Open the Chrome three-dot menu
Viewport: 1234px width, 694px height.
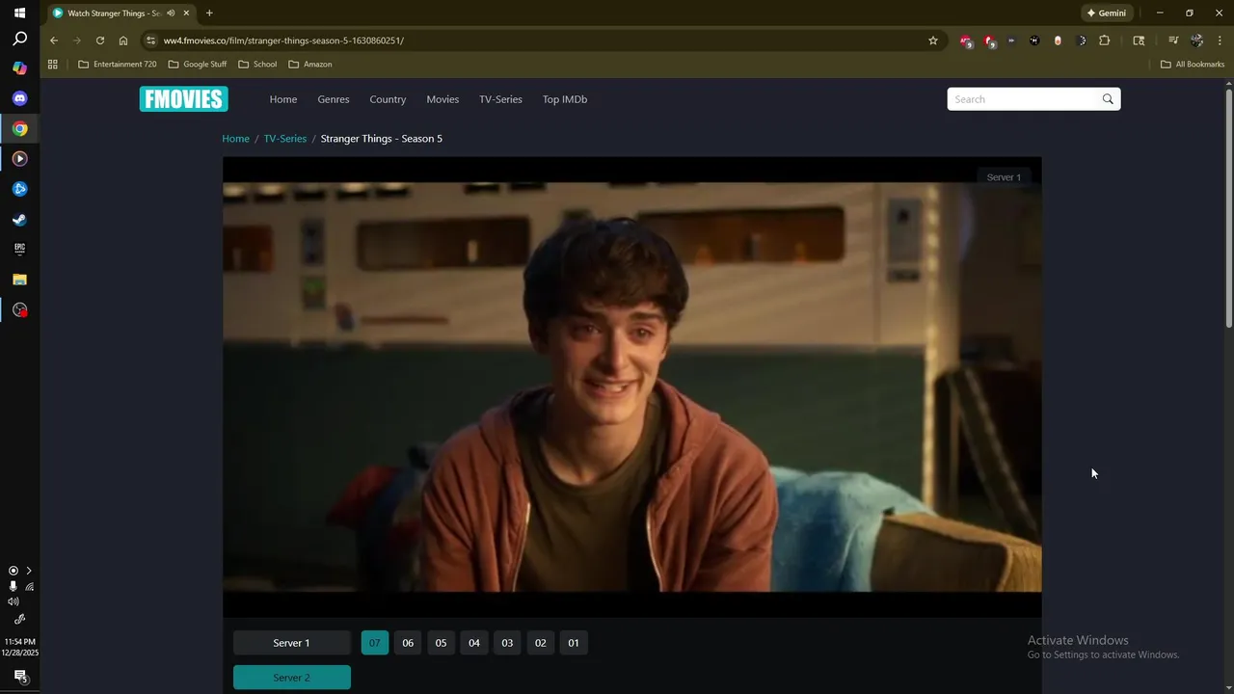(1221, 40)
